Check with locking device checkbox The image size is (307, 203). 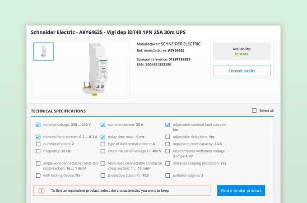tap(38, 175)
